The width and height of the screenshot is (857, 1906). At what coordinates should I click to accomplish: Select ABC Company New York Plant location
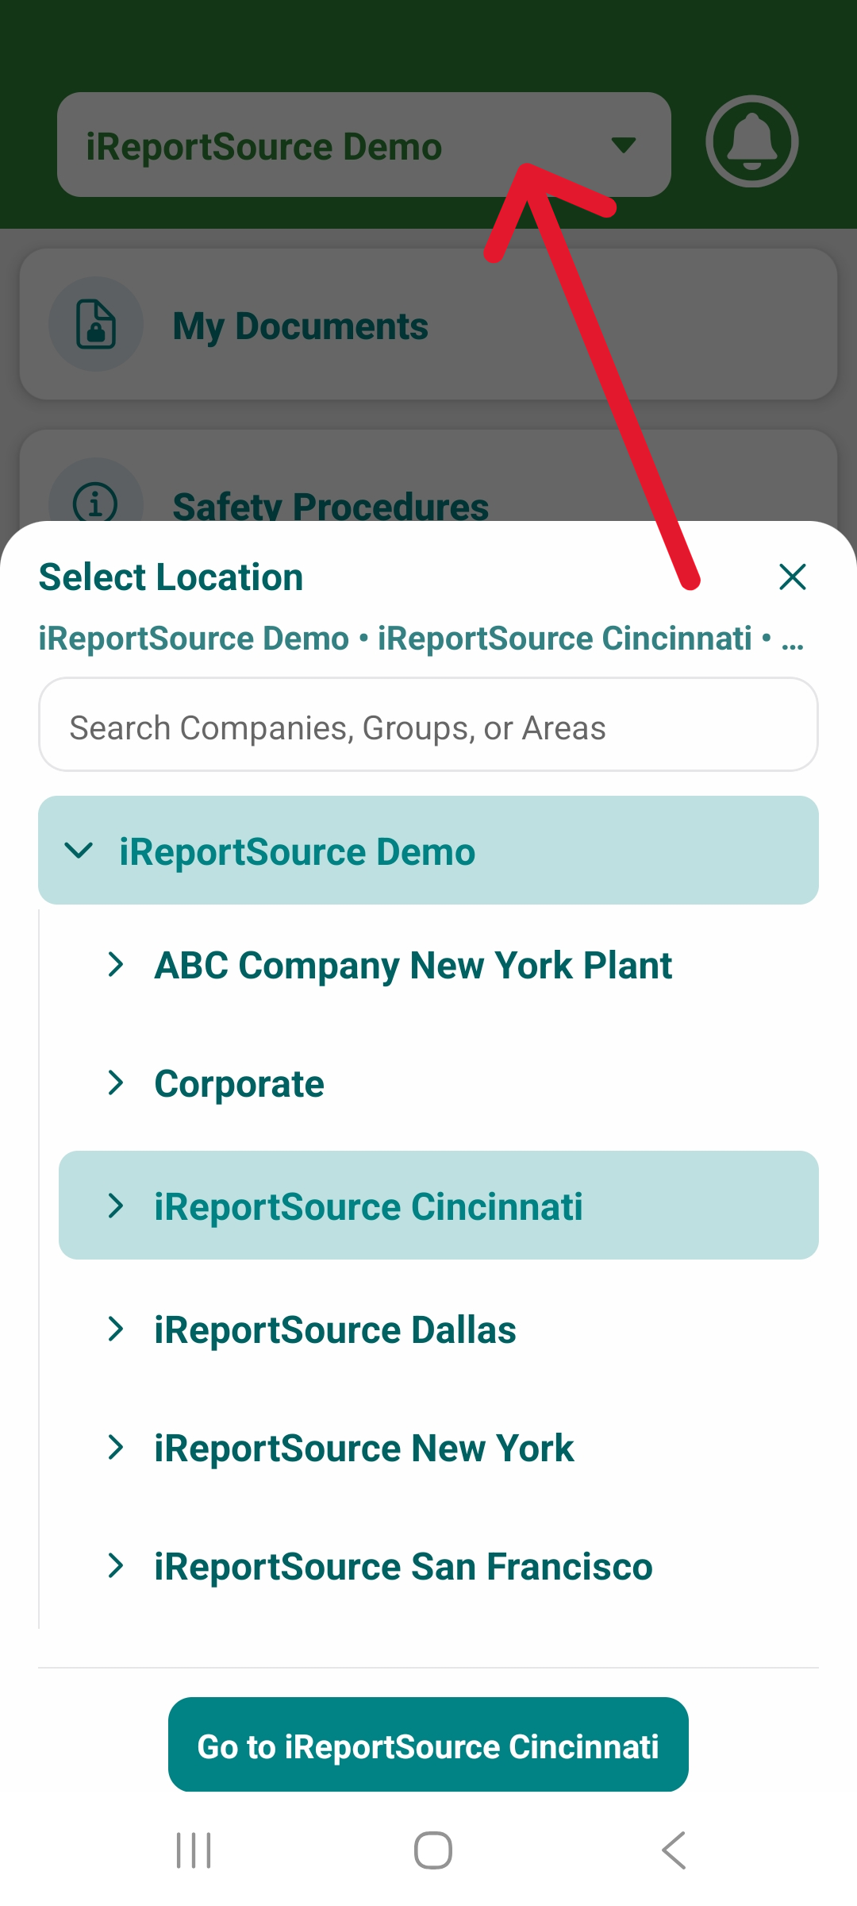click(x=413, y=967)
